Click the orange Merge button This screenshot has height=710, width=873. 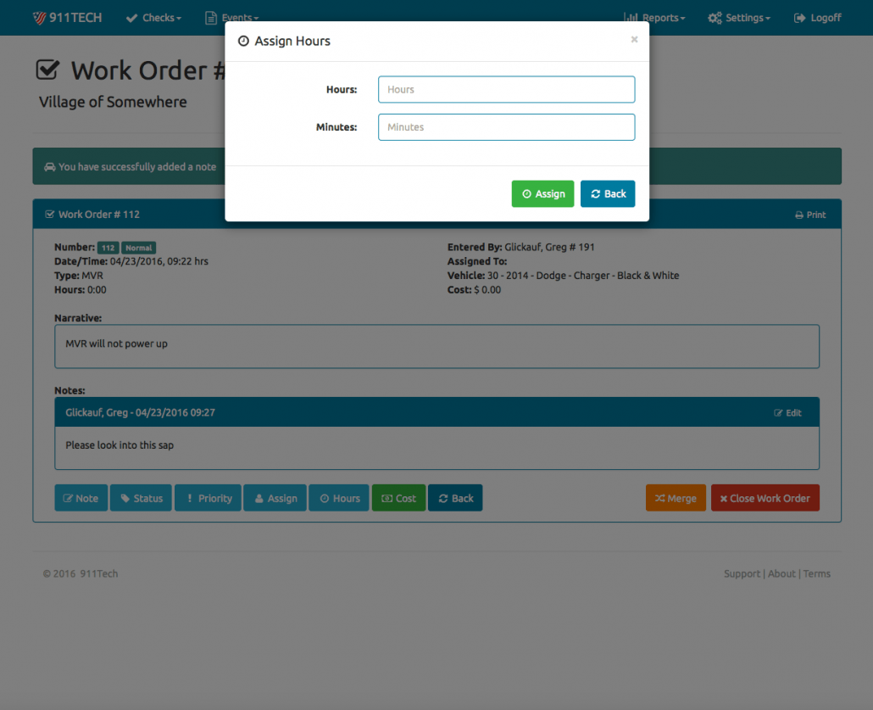tap(675, 498)
